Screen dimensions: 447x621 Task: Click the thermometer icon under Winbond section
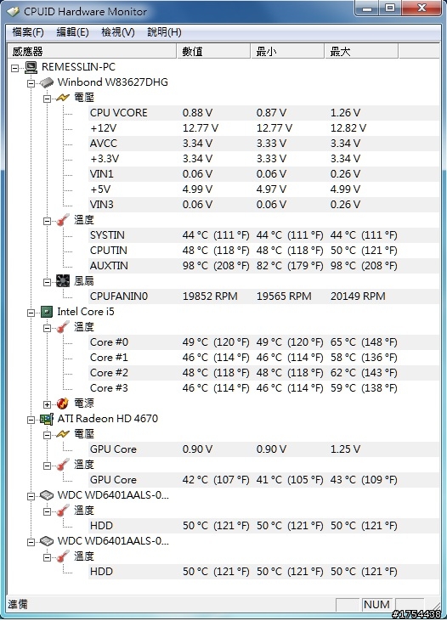click(x=63, y=220)
